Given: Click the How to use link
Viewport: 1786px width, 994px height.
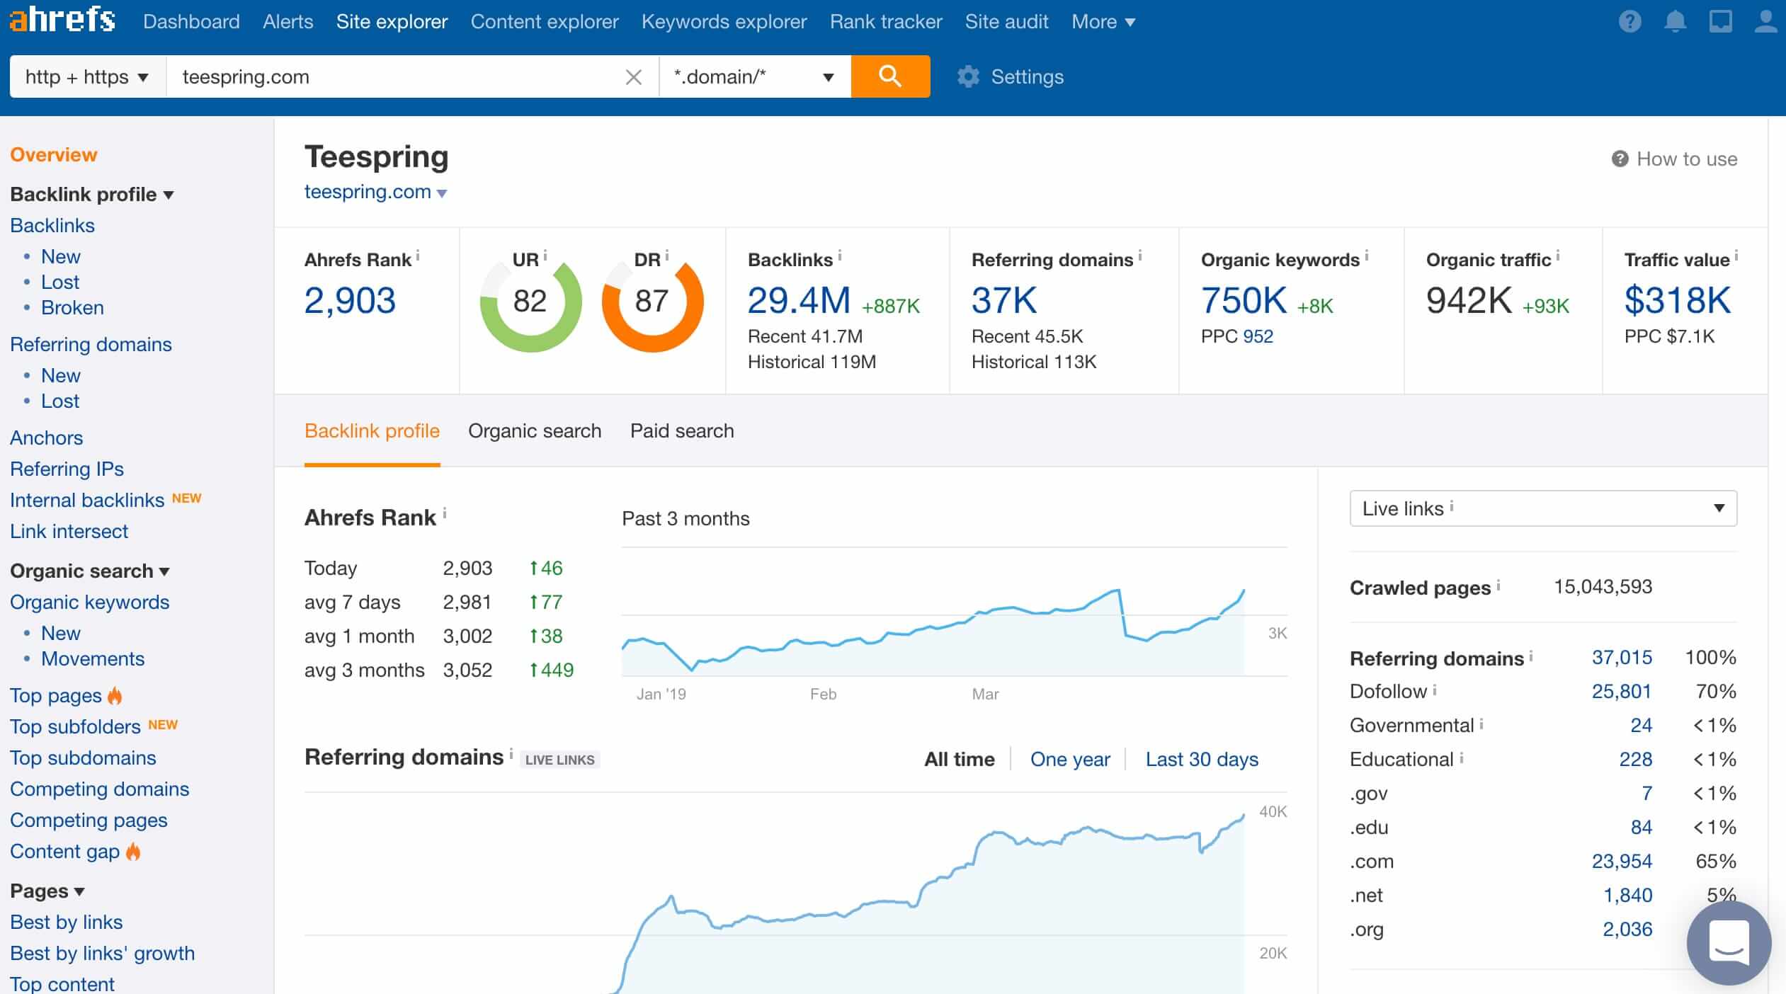Looking at the screenshot, I should pyautogui.click(x=1675, y=156).
